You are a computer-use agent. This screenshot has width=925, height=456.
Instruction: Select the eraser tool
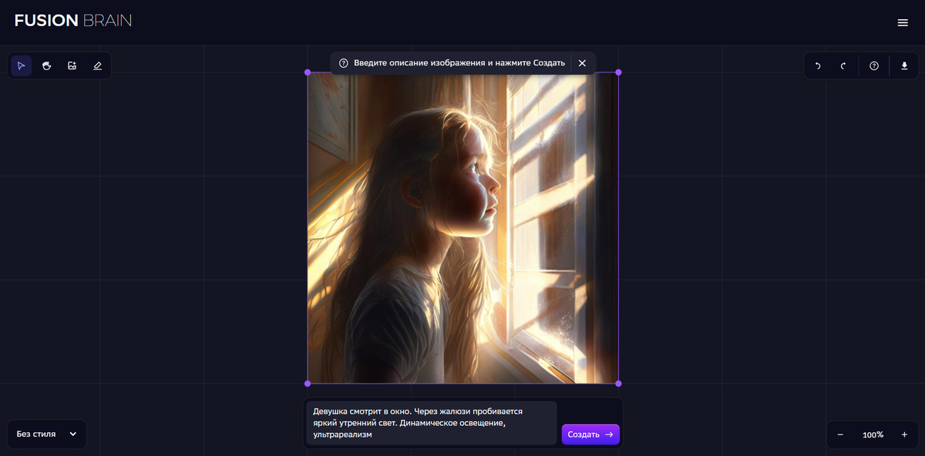pyautogui.click(x=97, y=65)
